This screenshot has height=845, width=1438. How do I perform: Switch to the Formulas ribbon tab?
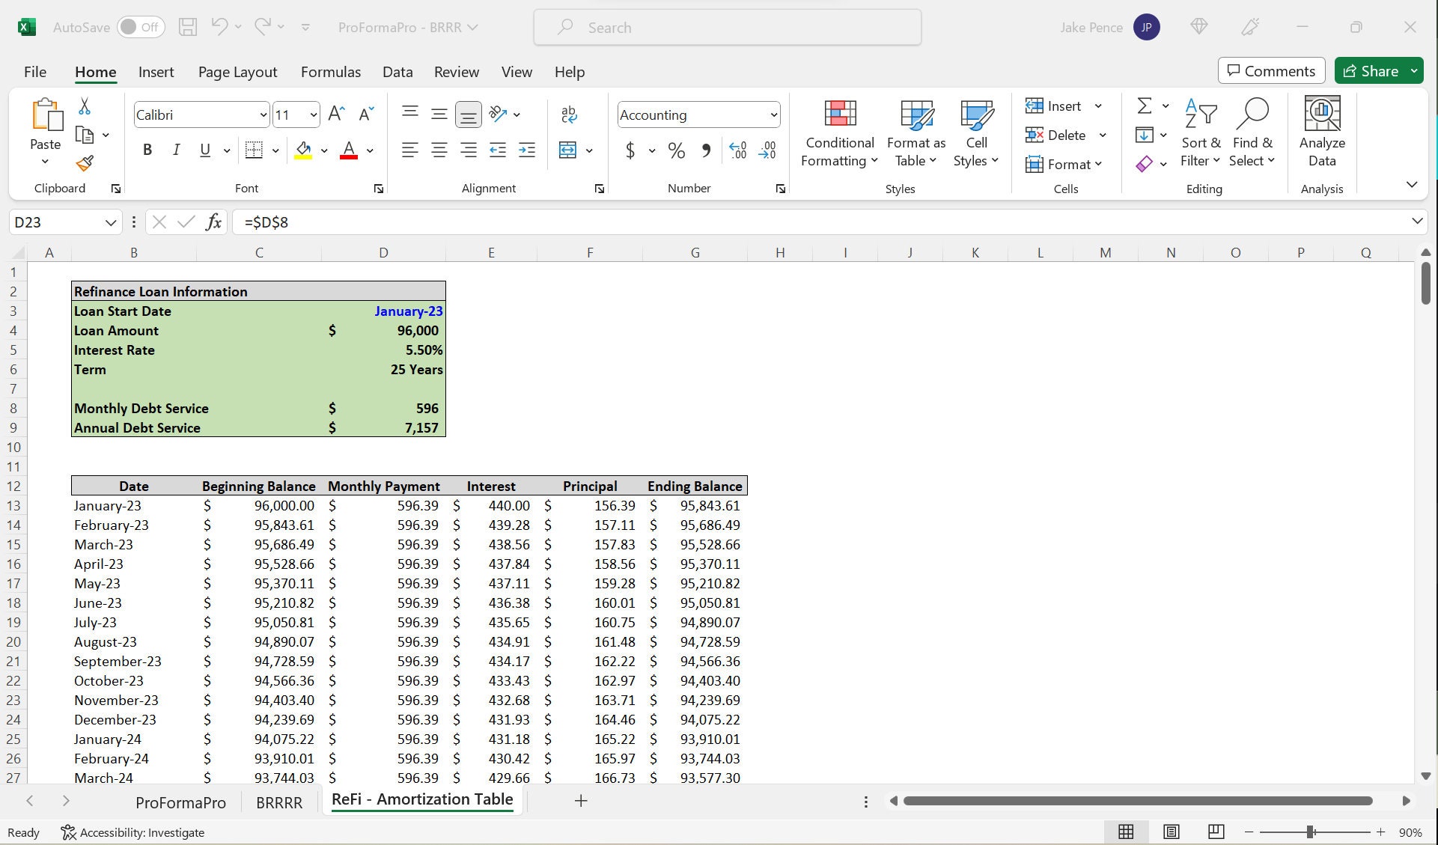[330, 72]
